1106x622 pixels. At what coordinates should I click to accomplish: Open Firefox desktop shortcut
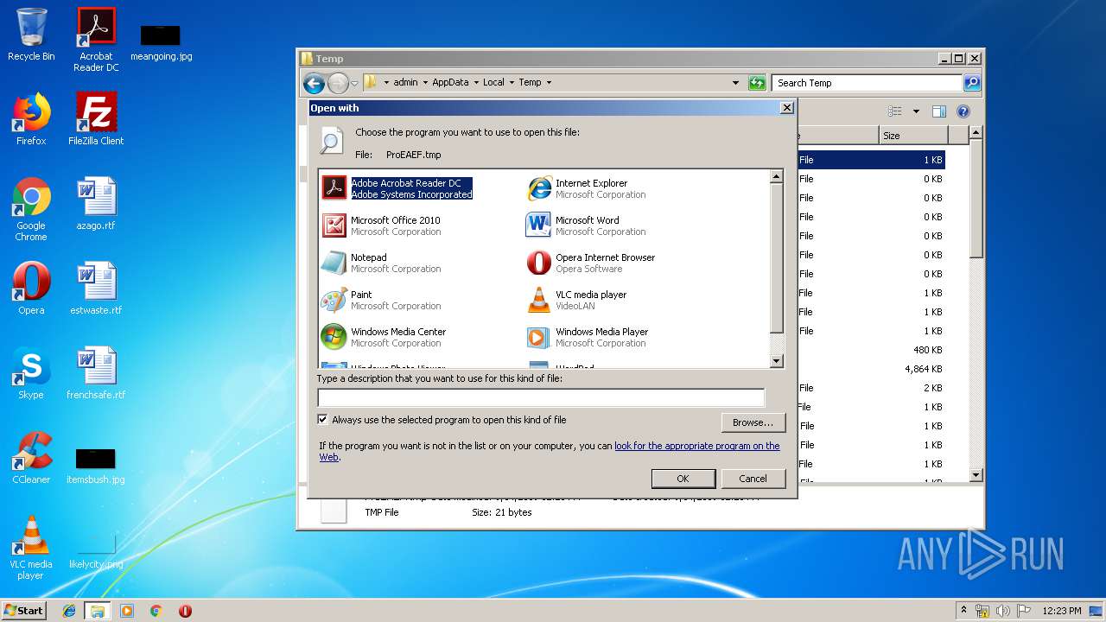(31, 120)
